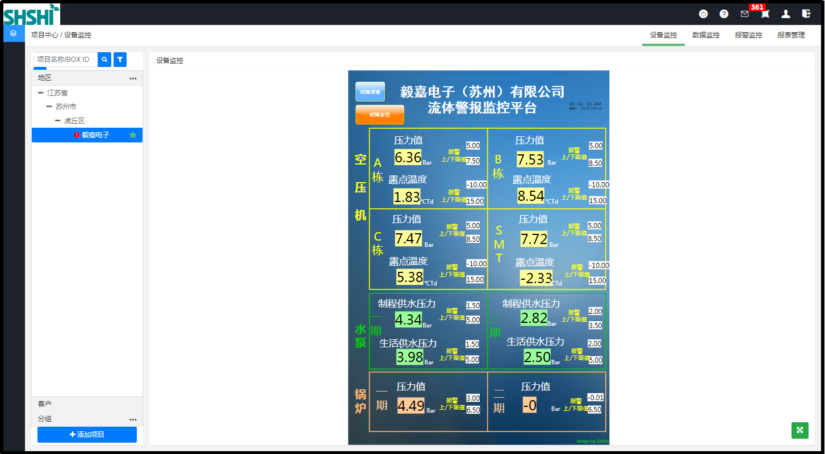825x454 pixels.
Task: Click the A栋 pressure limit field showing 7.50
Action: [x=473, y=161]
